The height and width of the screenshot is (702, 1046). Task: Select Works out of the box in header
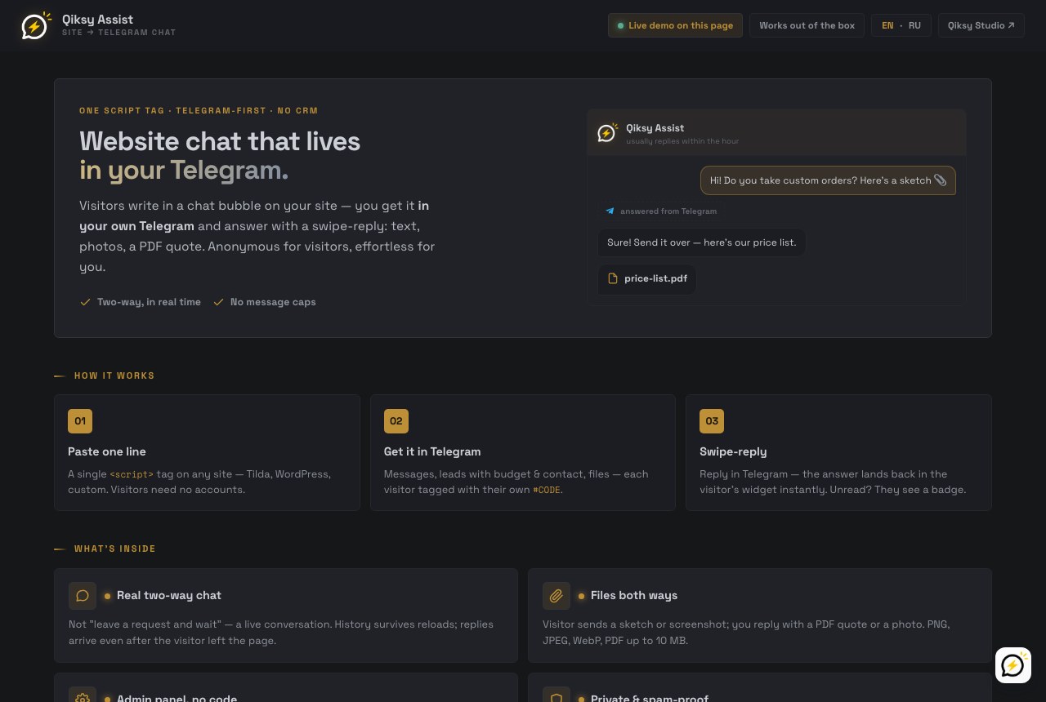807,25
